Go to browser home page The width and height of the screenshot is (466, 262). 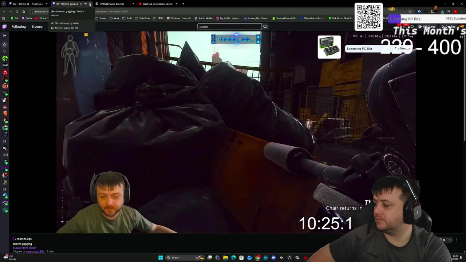point(24,11)
